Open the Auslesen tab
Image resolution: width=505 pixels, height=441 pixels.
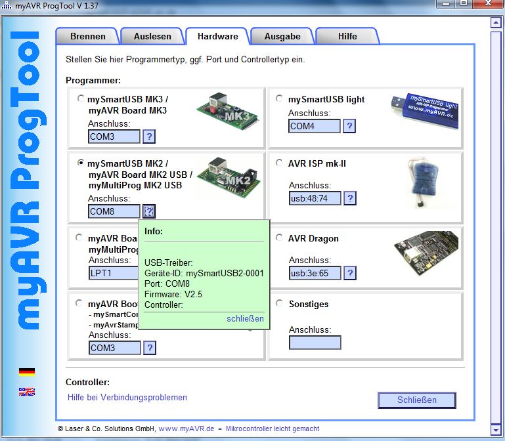(x=152, y=36)
